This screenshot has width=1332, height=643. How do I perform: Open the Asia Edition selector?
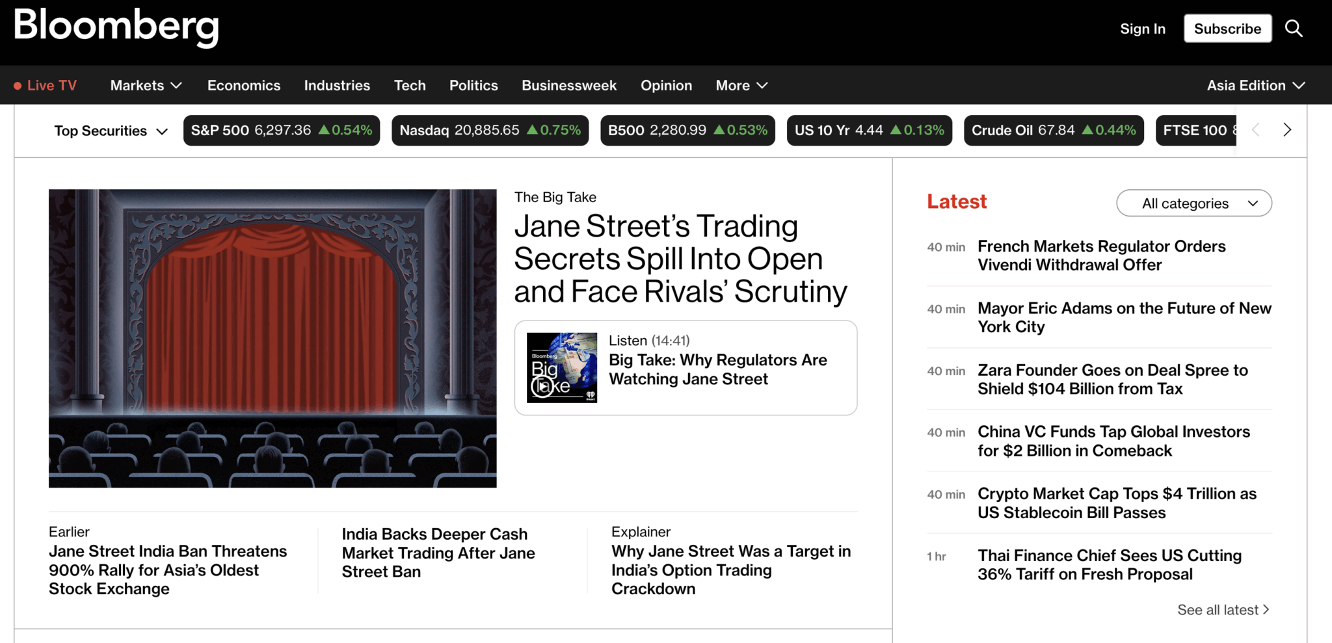1255,85
